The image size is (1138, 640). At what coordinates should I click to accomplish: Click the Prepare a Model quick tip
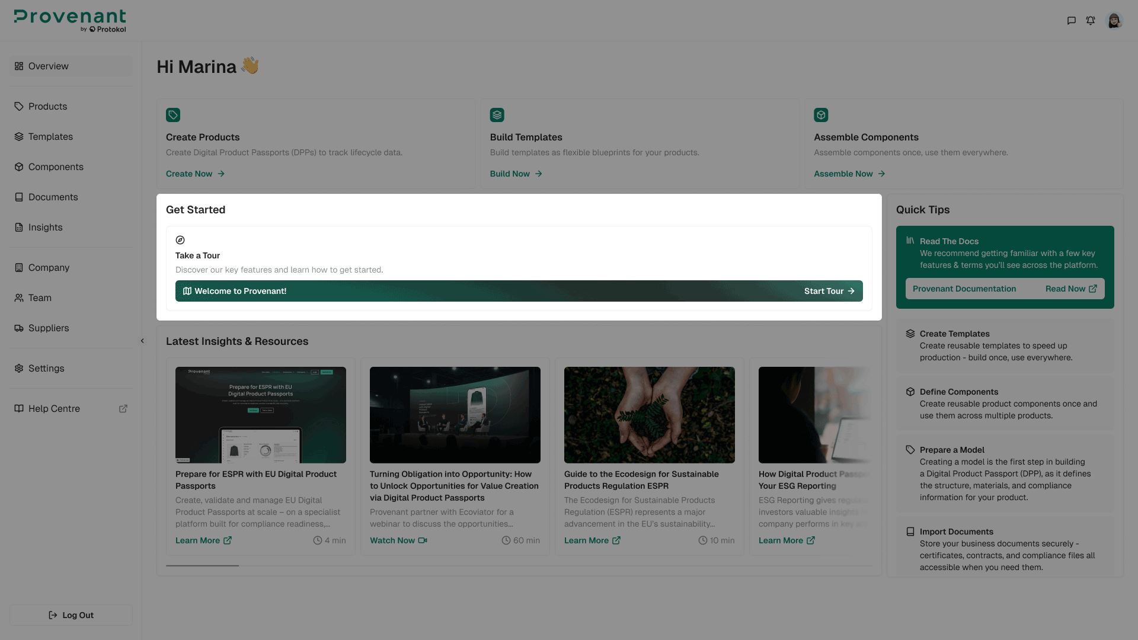[x=1005, y=473]
